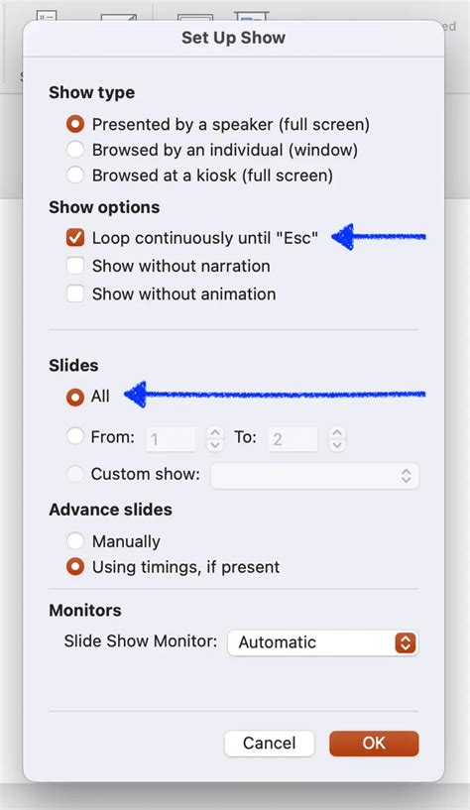Viewport: 470px width, 810px height.
Task: Select Manually under Advance slides
Action: pyautogui.click(x=75, y=541)
